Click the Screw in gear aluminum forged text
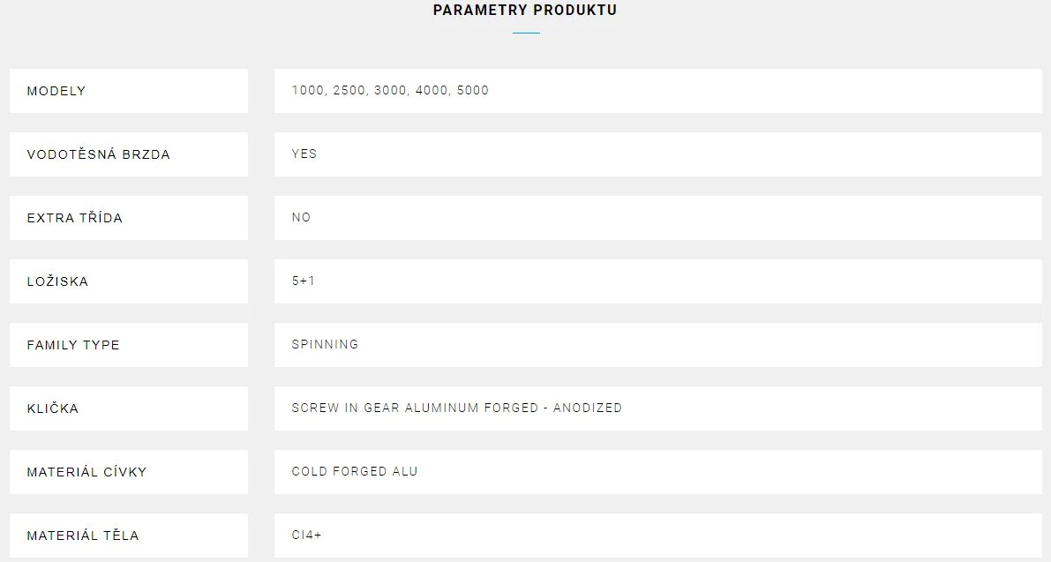The width and height of the screenshot is (1051, 562). [x=415, y=408]
